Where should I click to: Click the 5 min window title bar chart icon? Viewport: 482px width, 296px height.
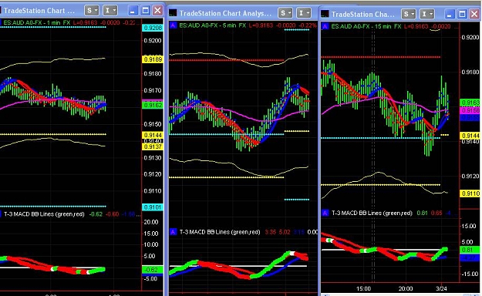[173, 13]
